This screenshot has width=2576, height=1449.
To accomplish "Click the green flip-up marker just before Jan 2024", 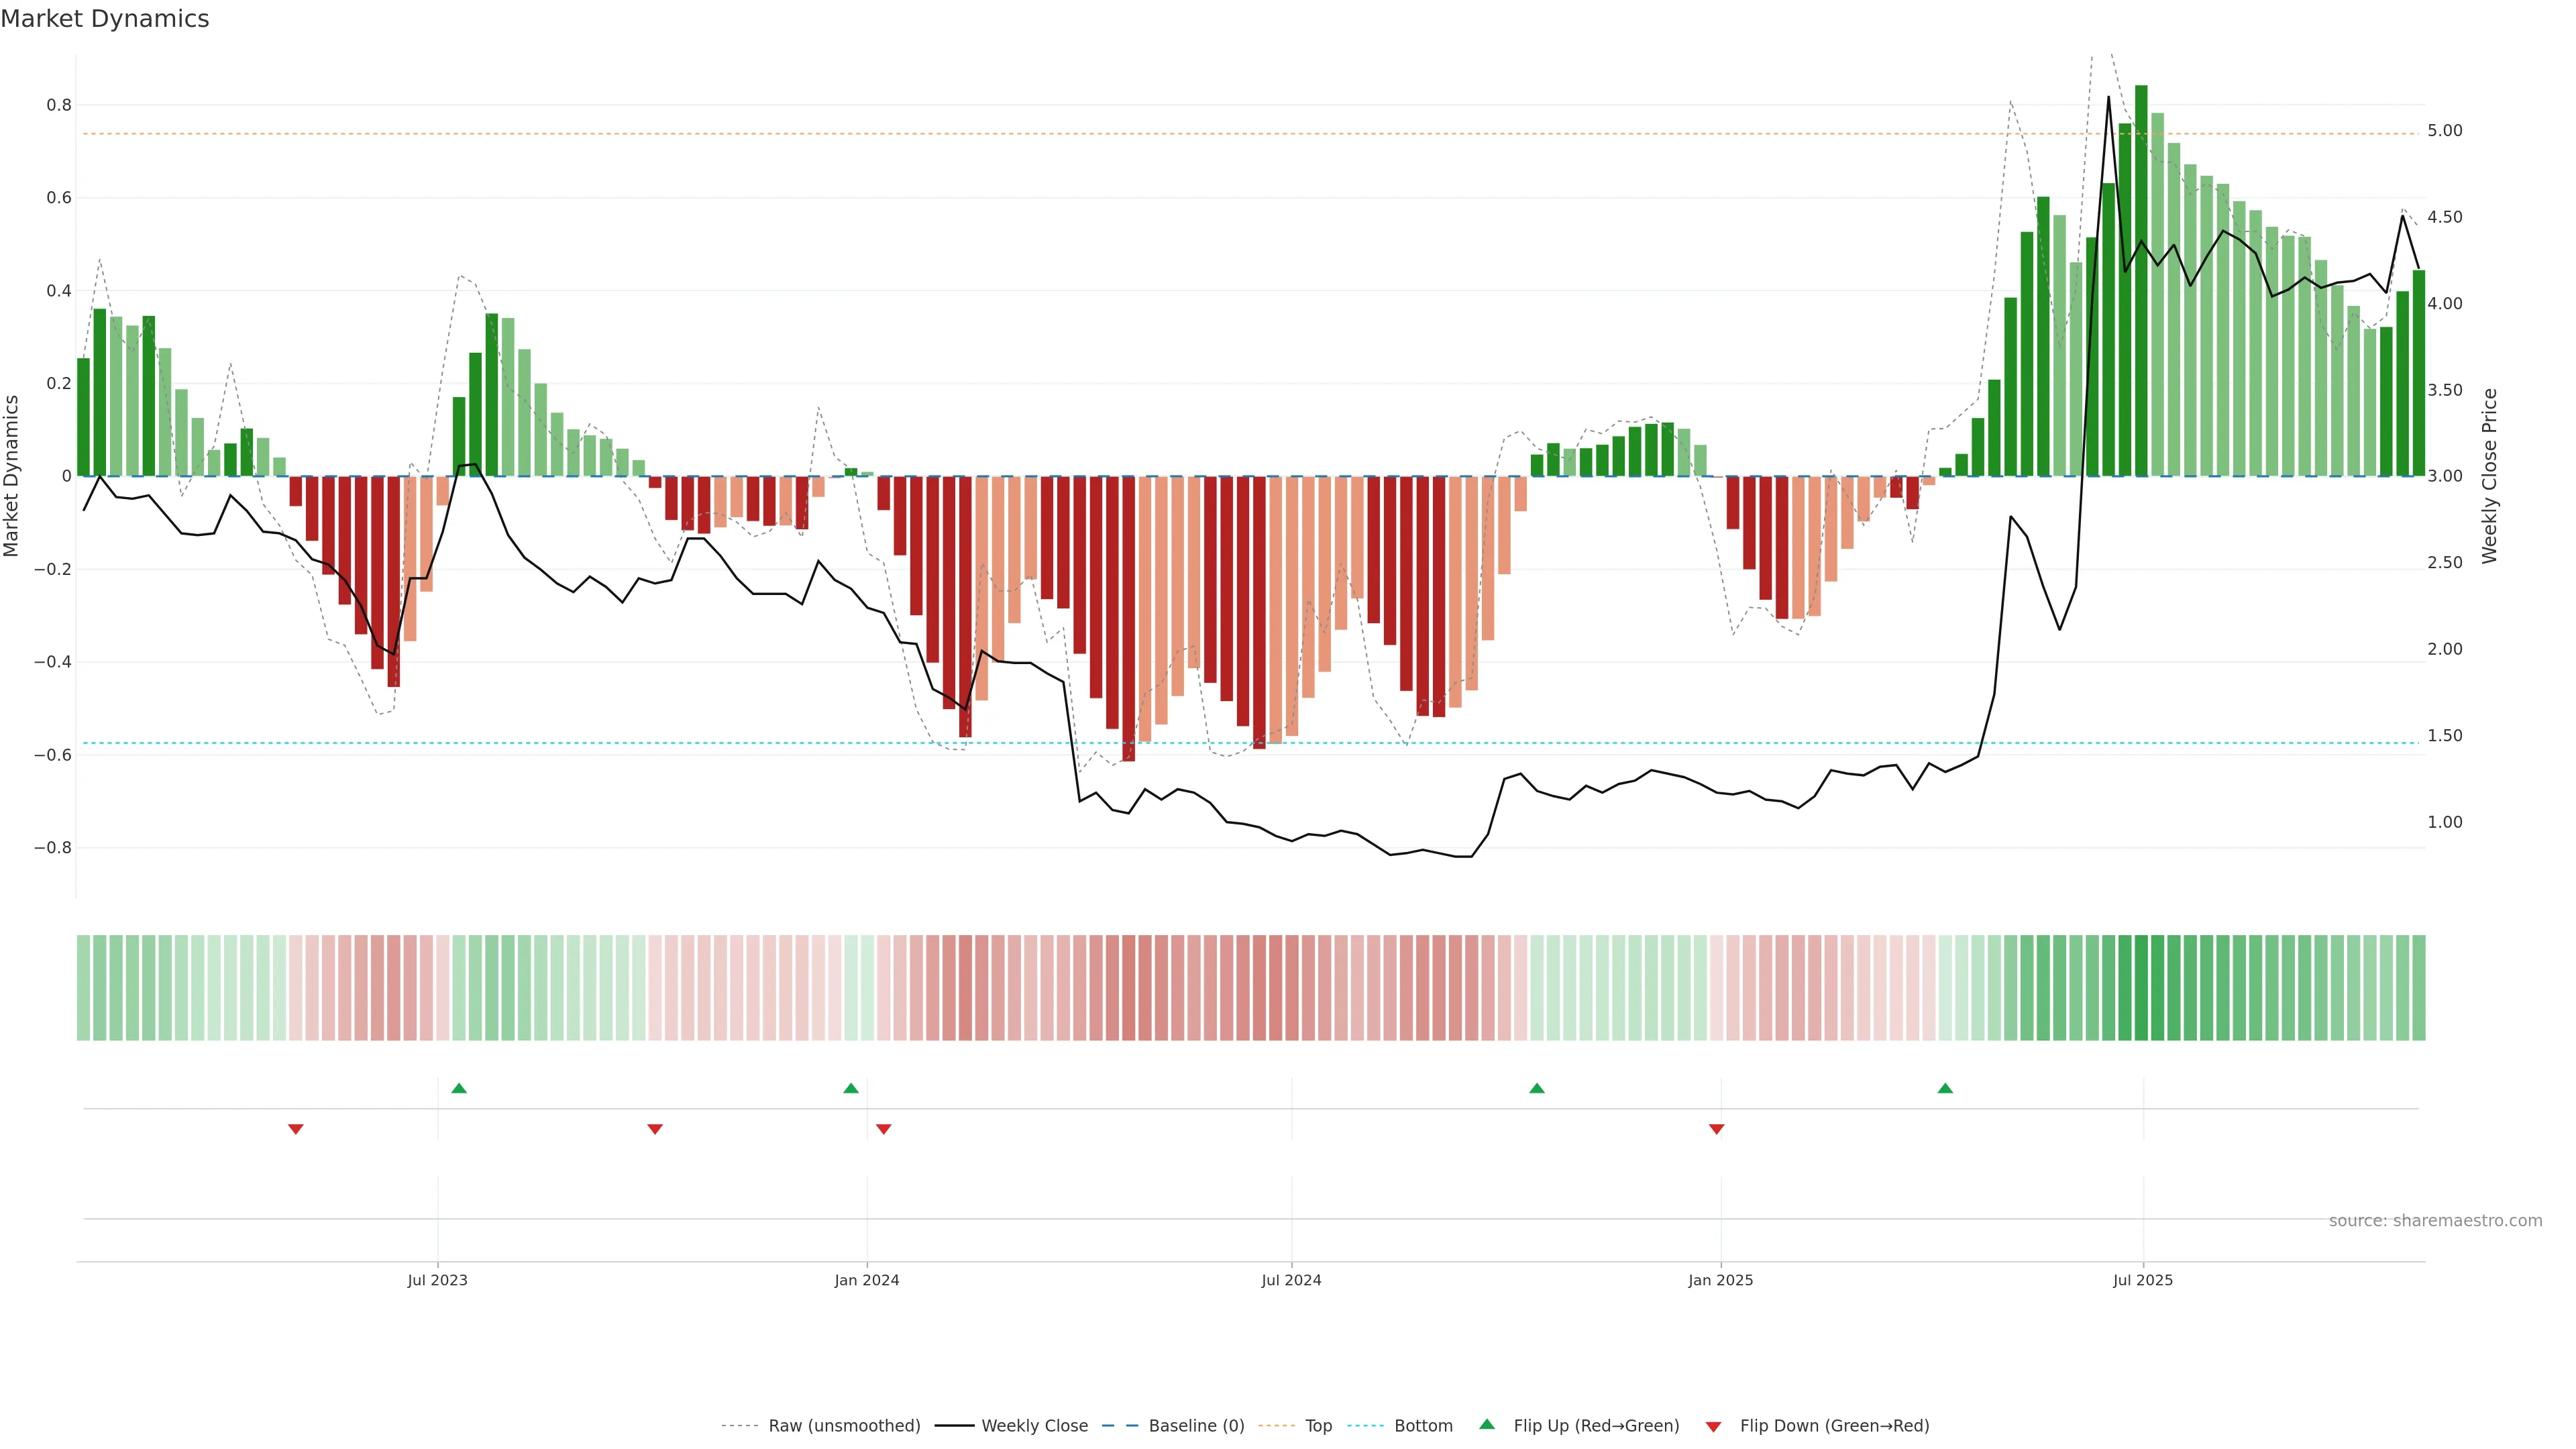I will (x=851, y=1088).
